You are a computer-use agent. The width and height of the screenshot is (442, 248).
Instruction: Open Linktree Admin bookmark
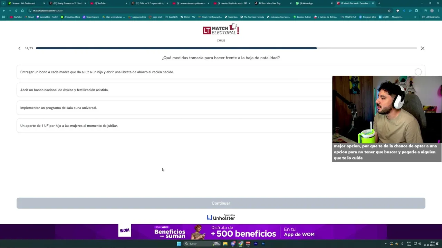pos(302,17)
